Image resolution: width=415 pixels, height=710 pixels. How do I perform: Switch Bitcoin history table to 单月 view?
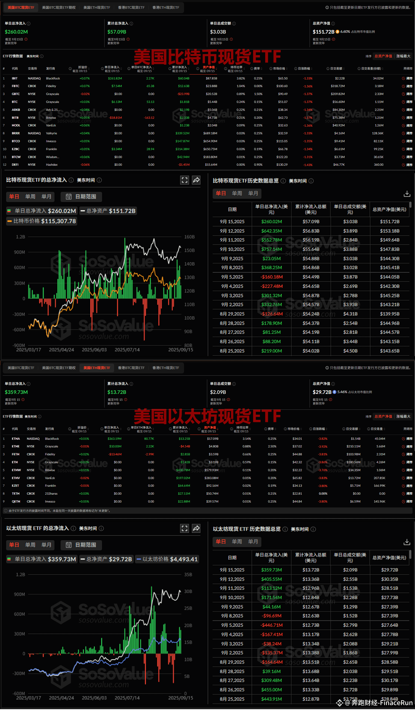click(x=253, y=194)
